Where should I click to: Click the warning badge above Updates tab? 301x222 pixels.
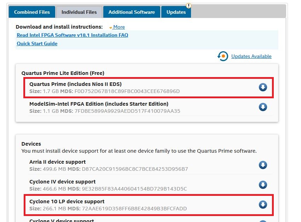tap(189, 6)
